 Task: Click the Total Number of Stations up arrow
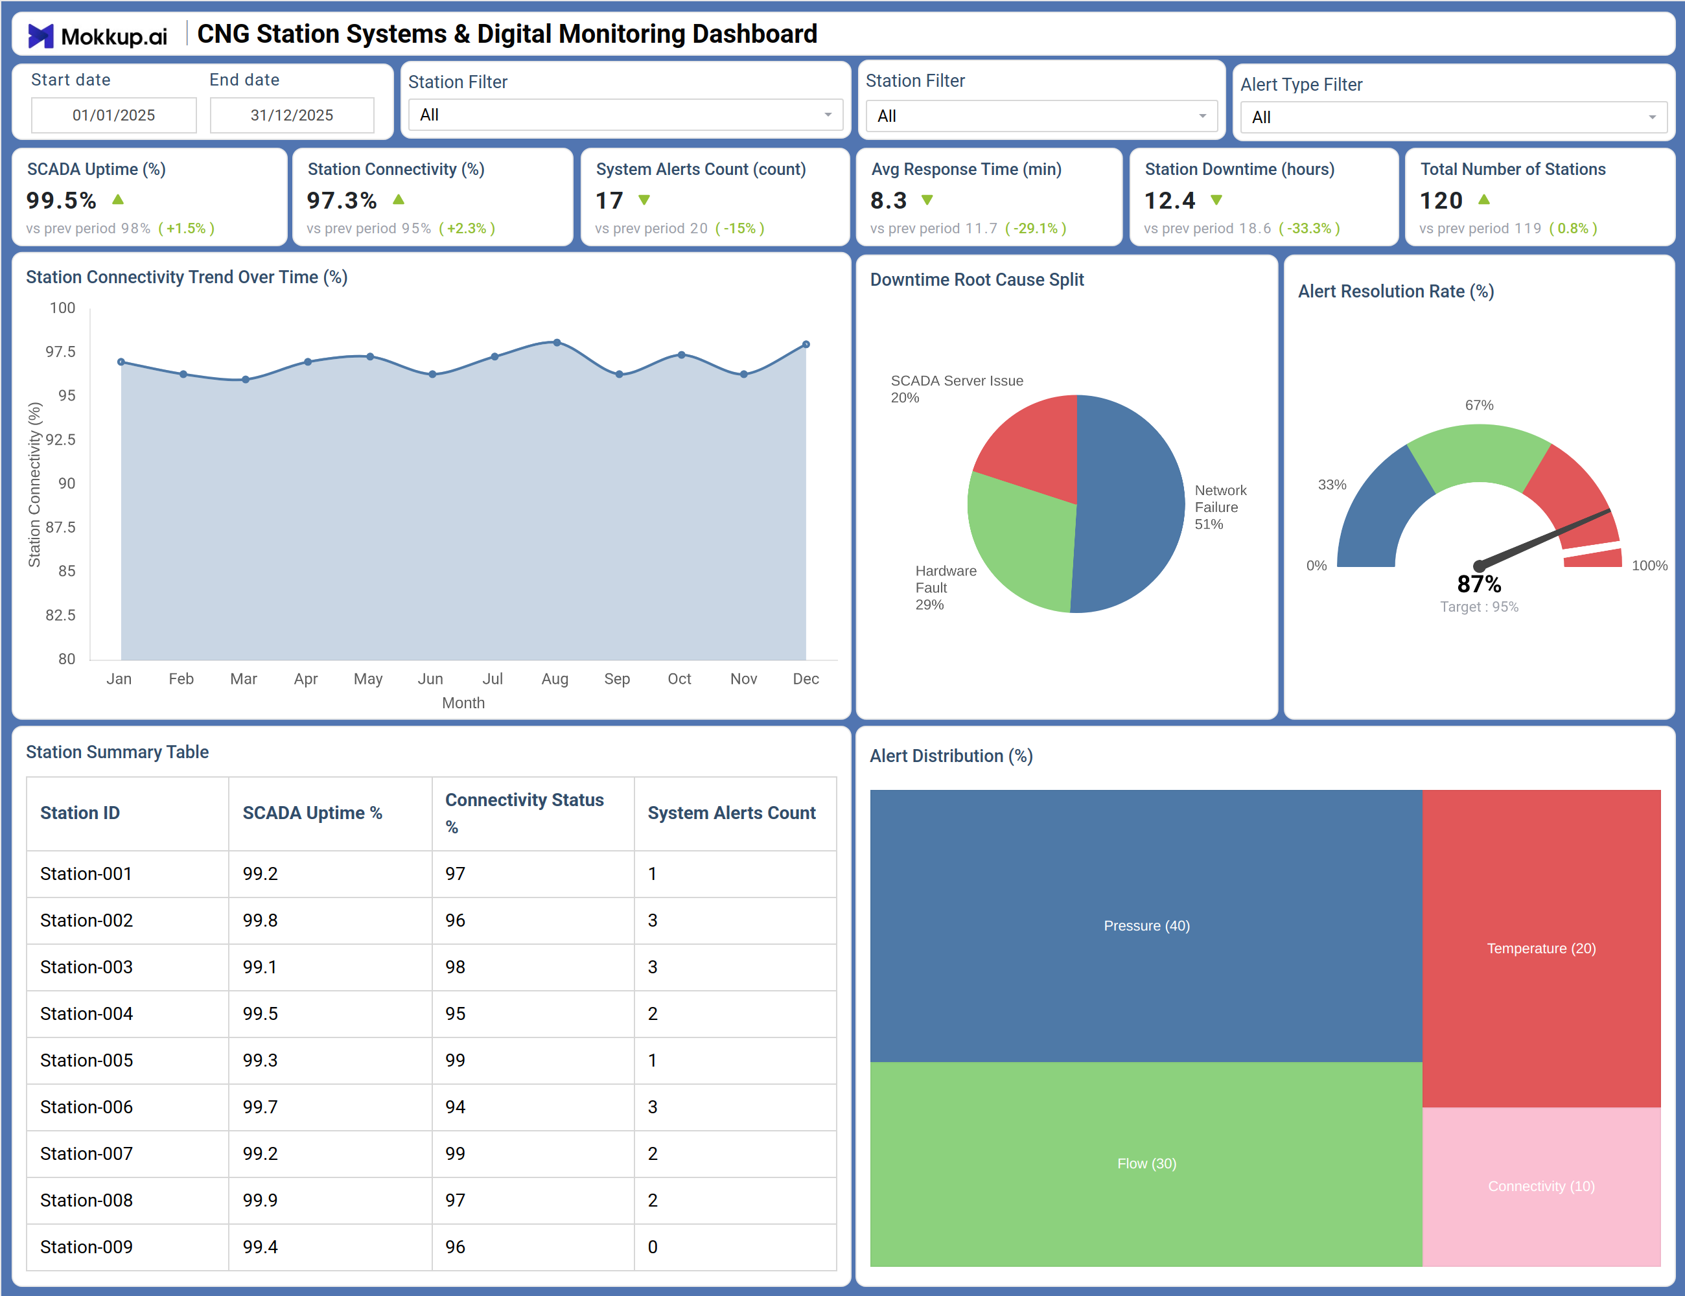tap(1483, 200)
